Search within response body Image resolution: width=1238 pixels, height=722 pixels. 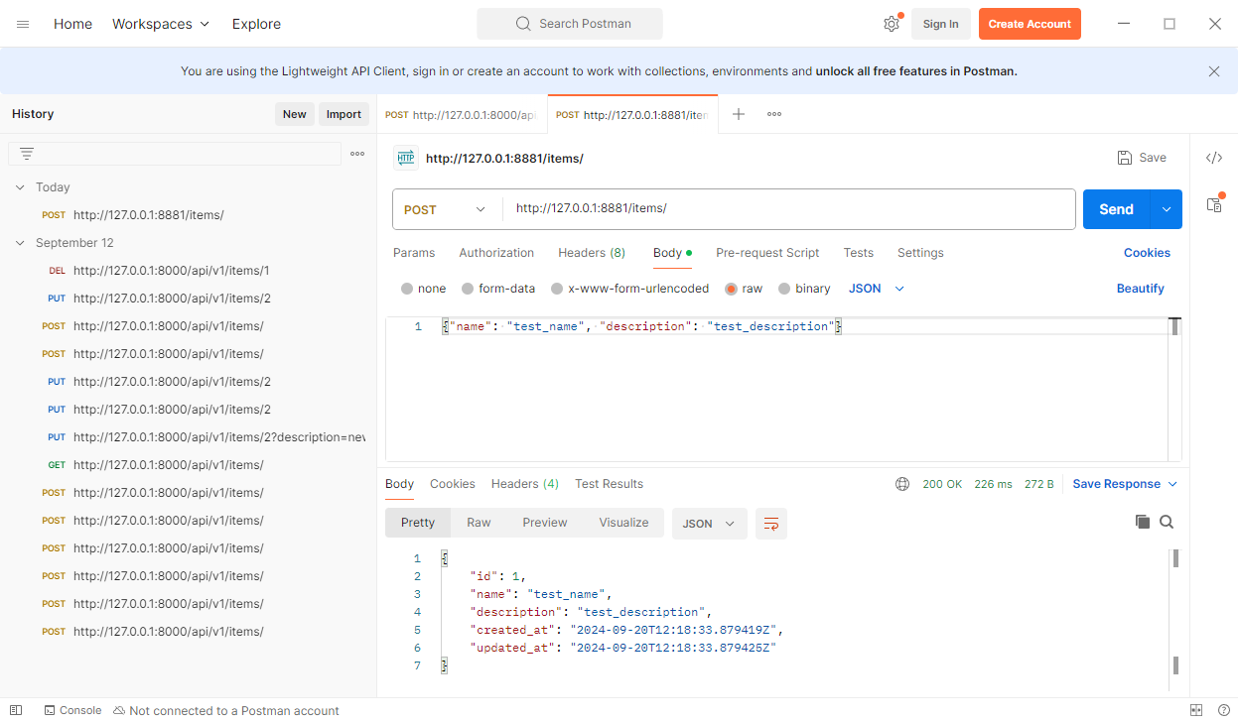(x=1167, y=522)
